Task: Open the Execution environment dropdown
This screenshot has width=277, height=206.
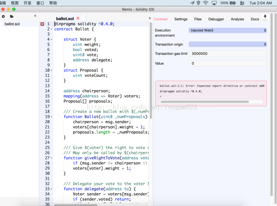Action: click(228, 30)
